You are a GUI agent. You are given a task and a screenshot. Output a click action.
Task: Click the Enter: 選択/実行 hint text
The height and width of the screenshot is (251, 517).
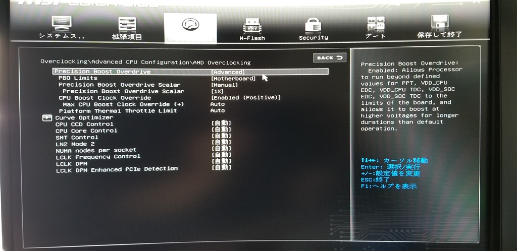pos(390,167)
